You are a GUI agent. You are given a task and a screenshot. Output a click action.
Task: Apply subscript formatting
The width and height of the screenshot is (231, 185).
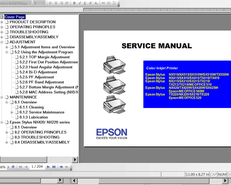(96, 3)
